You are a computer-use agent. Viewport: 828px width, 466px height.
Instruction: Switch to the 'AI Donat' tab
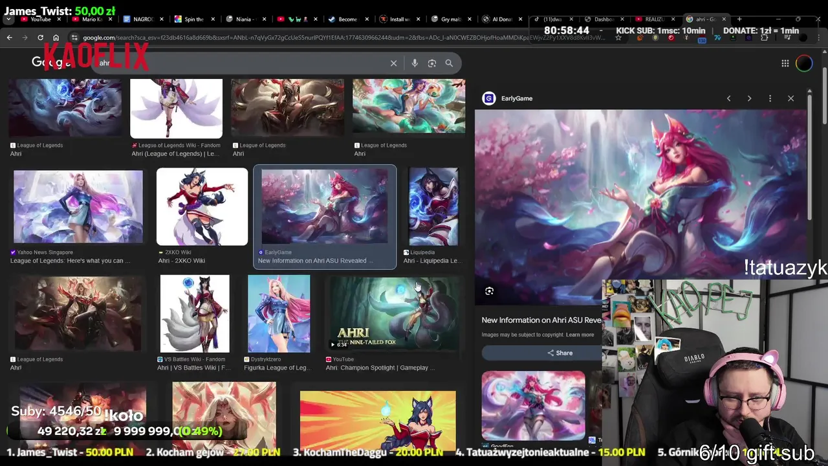pyautogui.click(x=501, y=19)
